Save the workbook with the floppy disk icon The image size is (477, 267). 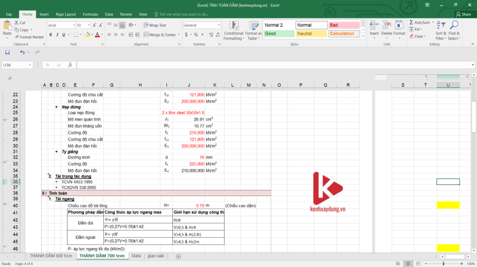point(7,52)
